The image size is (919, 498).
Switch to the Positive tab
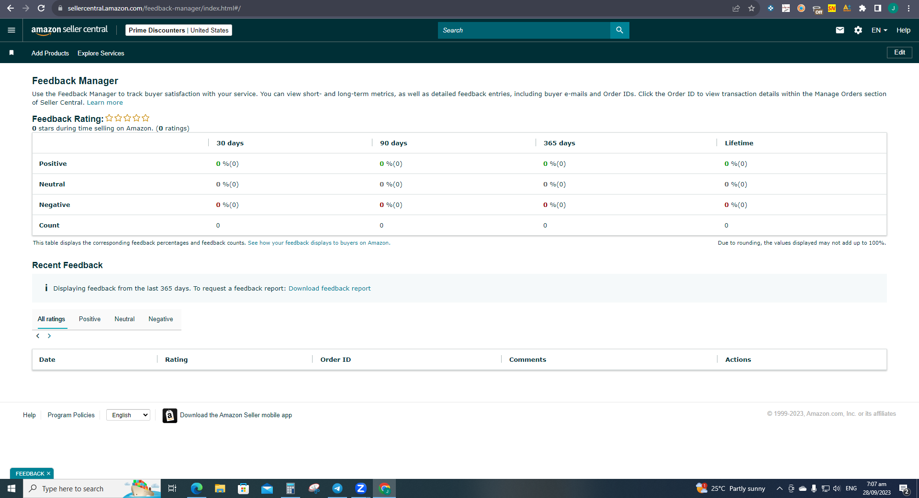90,319
